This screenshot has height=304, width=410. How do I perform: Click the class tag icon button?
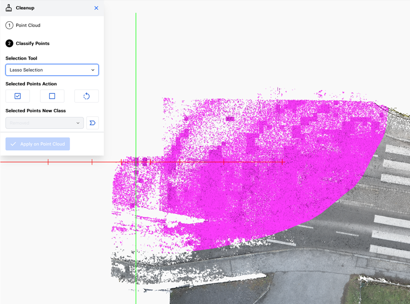click(93, 123)
